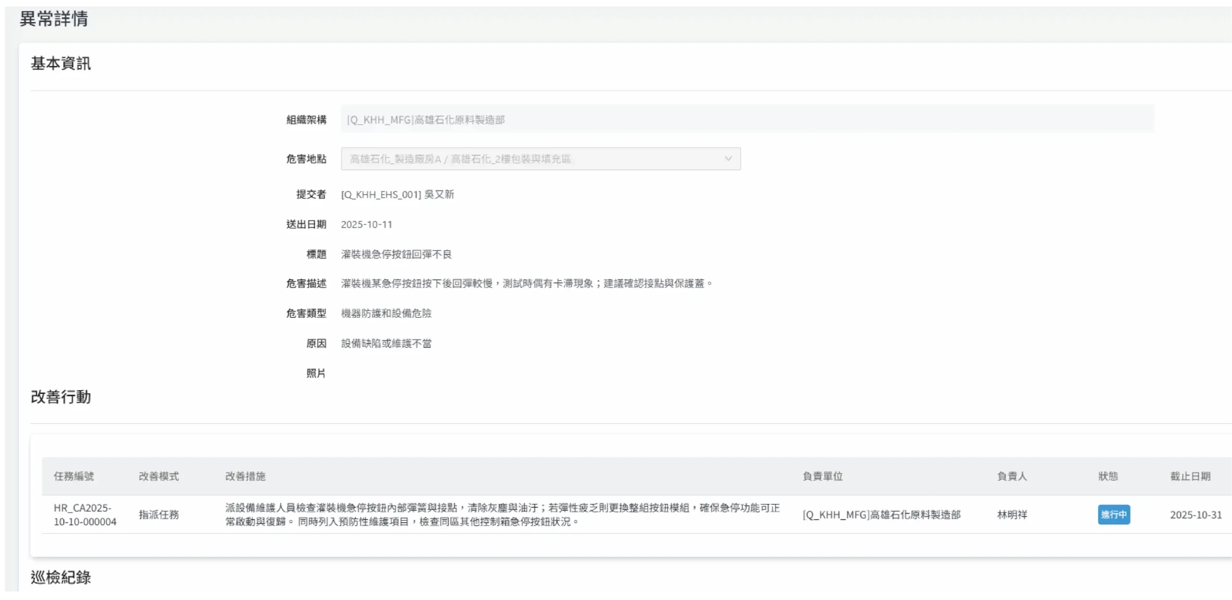
Task: Click task number HR_CA2025-10-10-000004
Action: click(x=85, y=514)
